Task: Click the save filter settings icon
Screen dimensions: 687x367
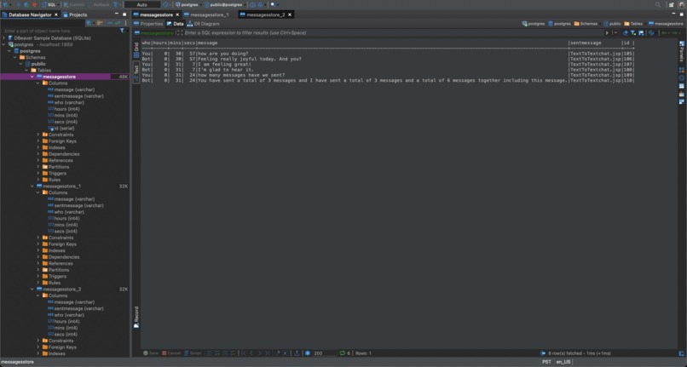Action: [641, 33]
